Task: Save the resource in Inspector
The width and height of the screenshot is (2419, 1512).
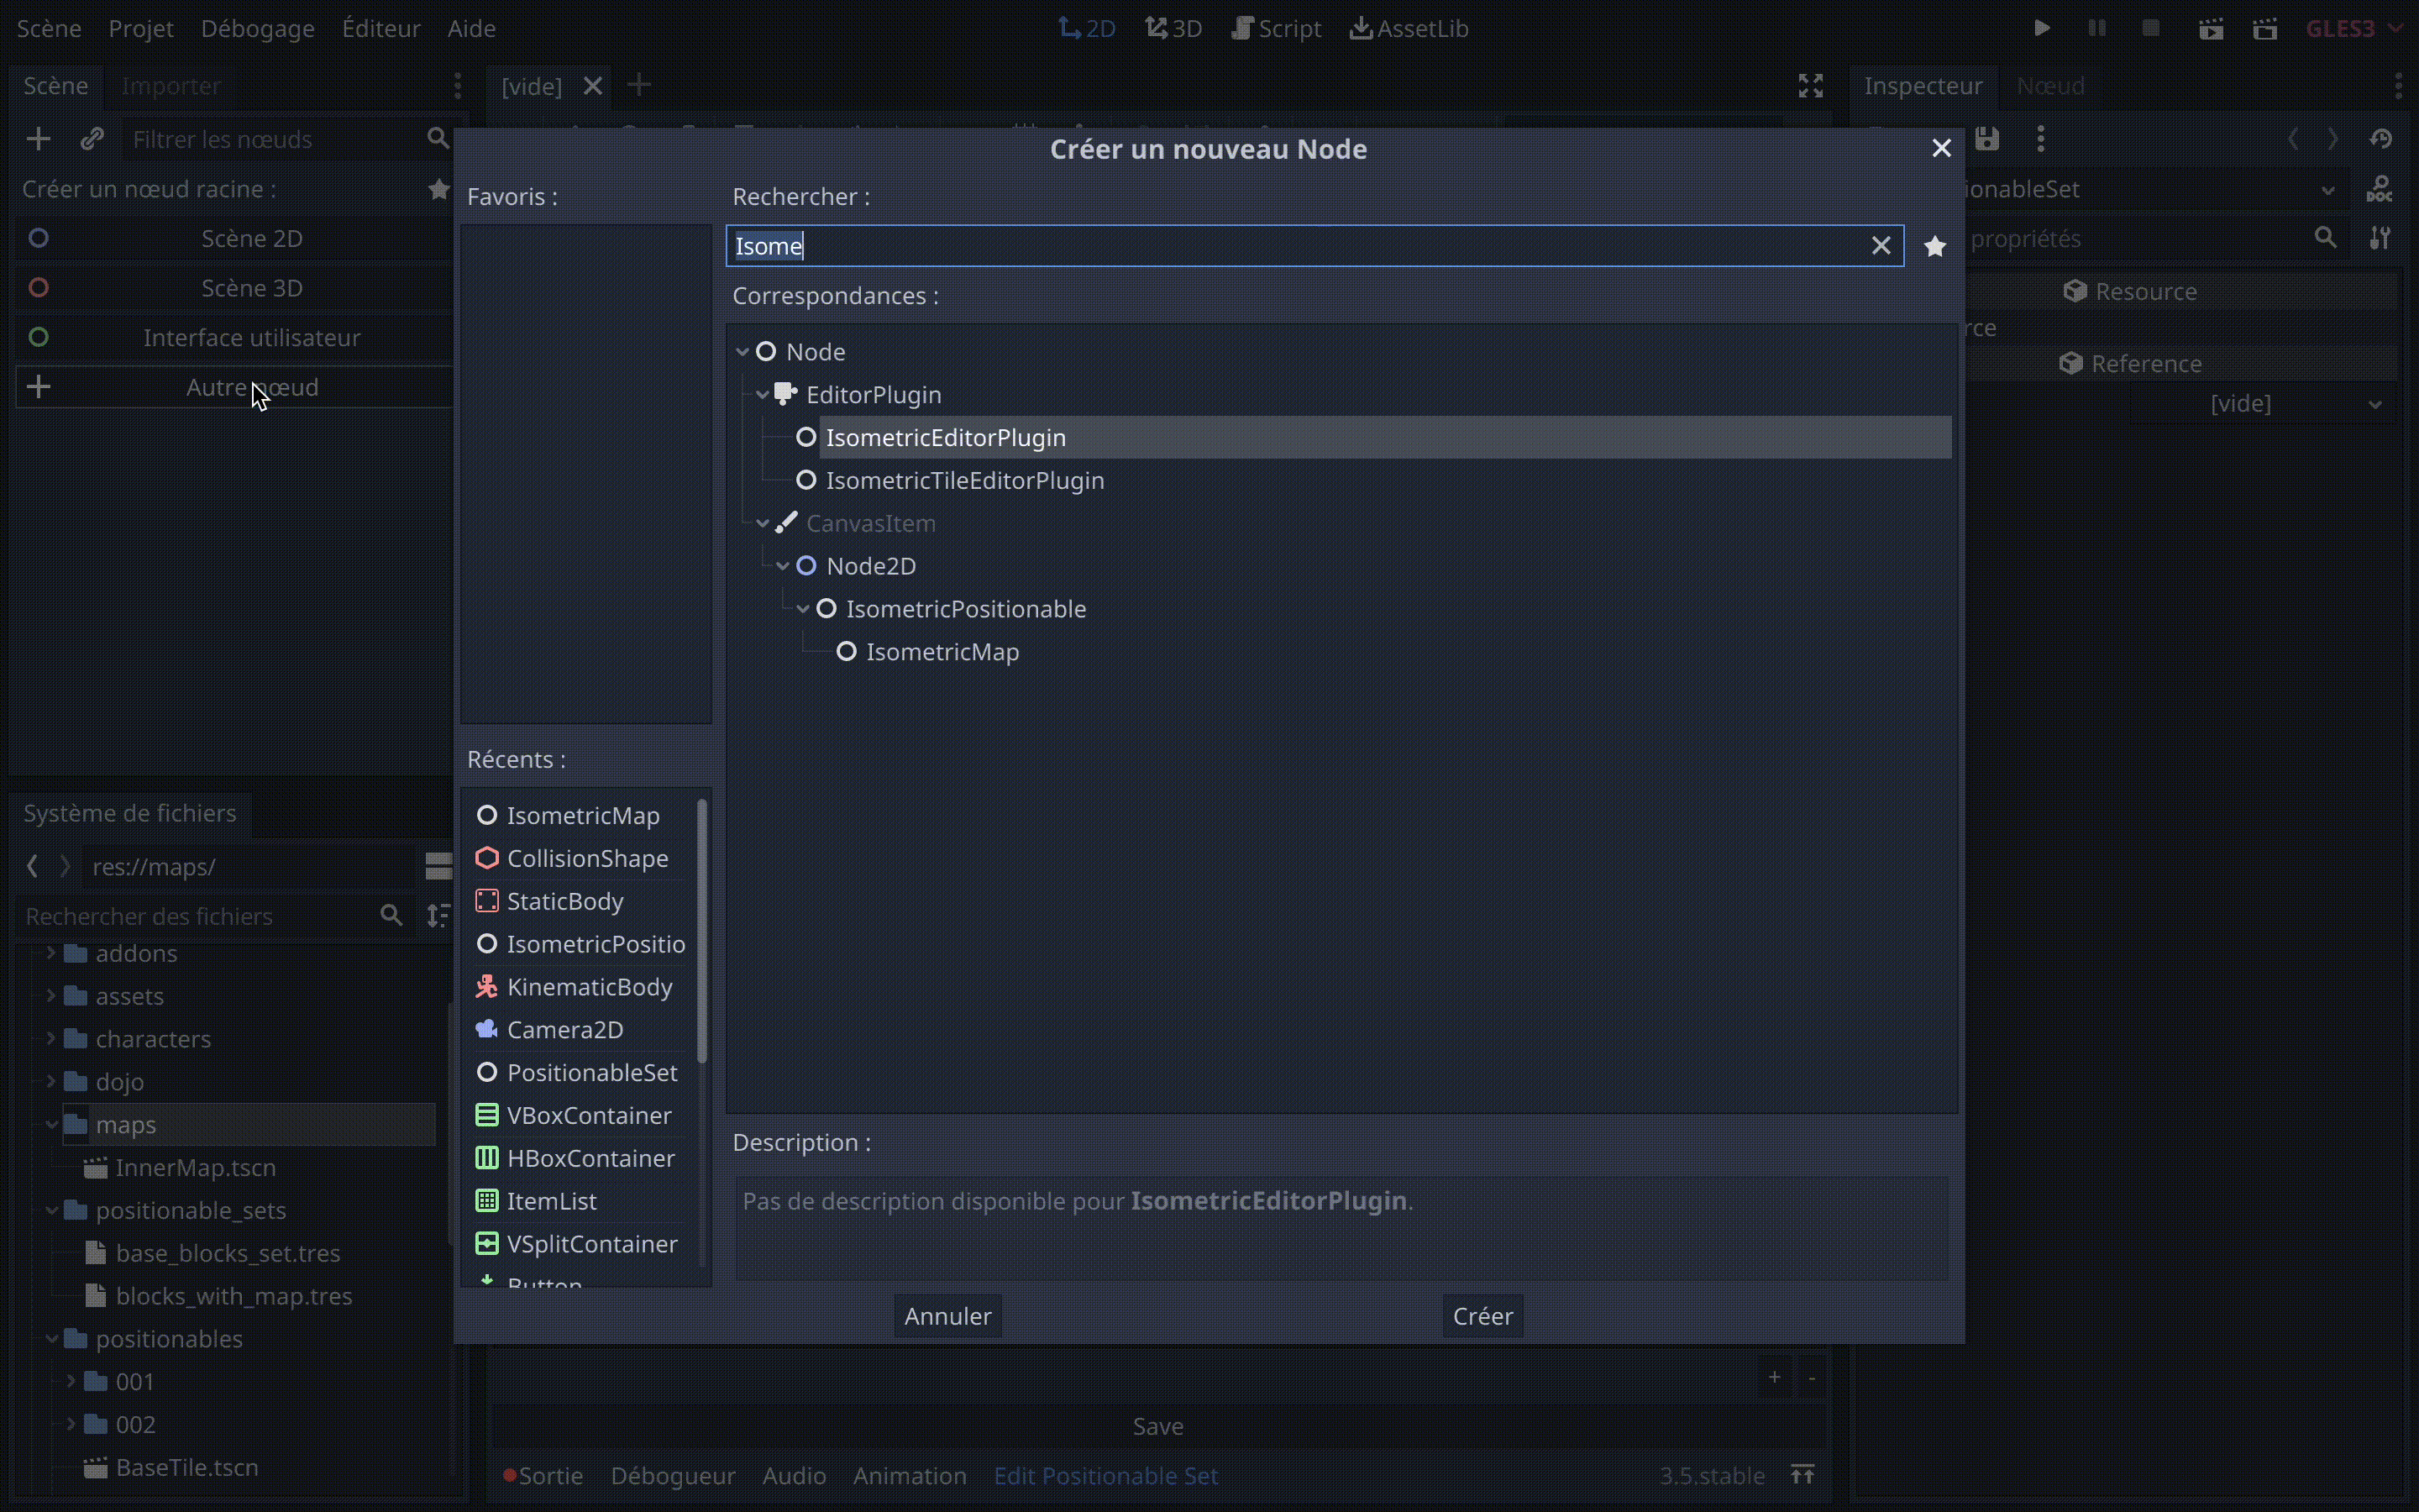Action: [x=1987, y=139]
